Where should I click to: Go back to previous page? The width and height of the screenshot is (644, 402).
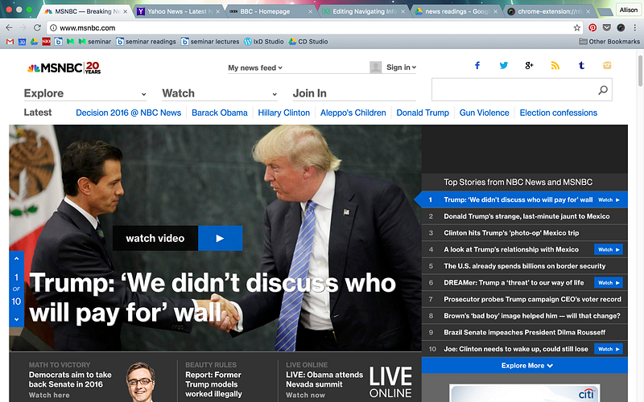(9, 27)
